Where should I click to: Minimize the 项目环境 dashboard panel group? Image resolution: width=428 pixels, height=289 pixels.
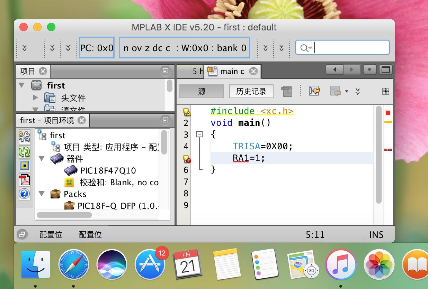[x=166, y=120]
